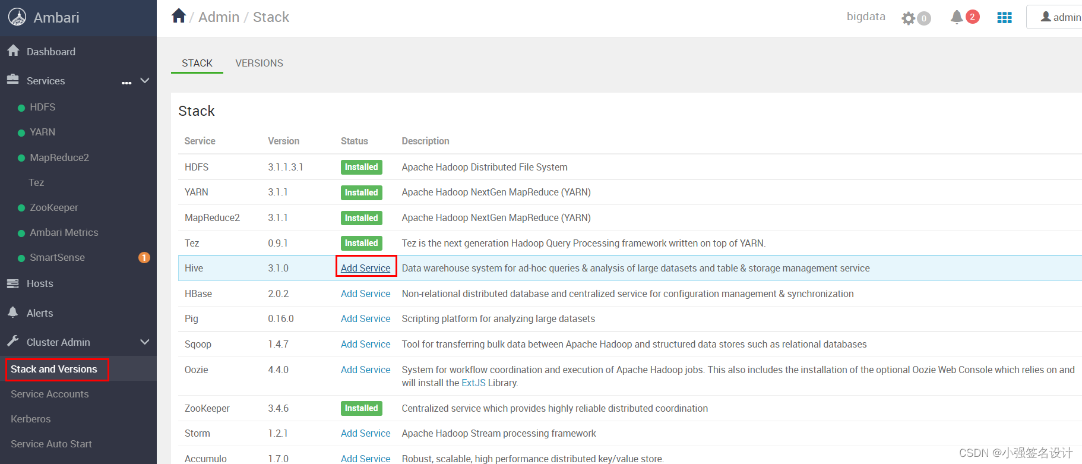Click Installed badge for HDFS
The image size is (1082, 464).
(x=362, y=167)
